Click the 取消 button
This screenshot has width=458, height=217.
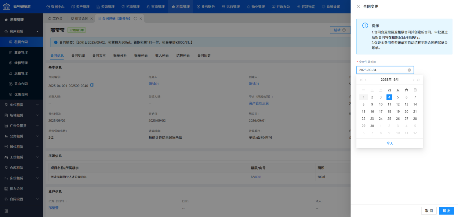[429, 211]
